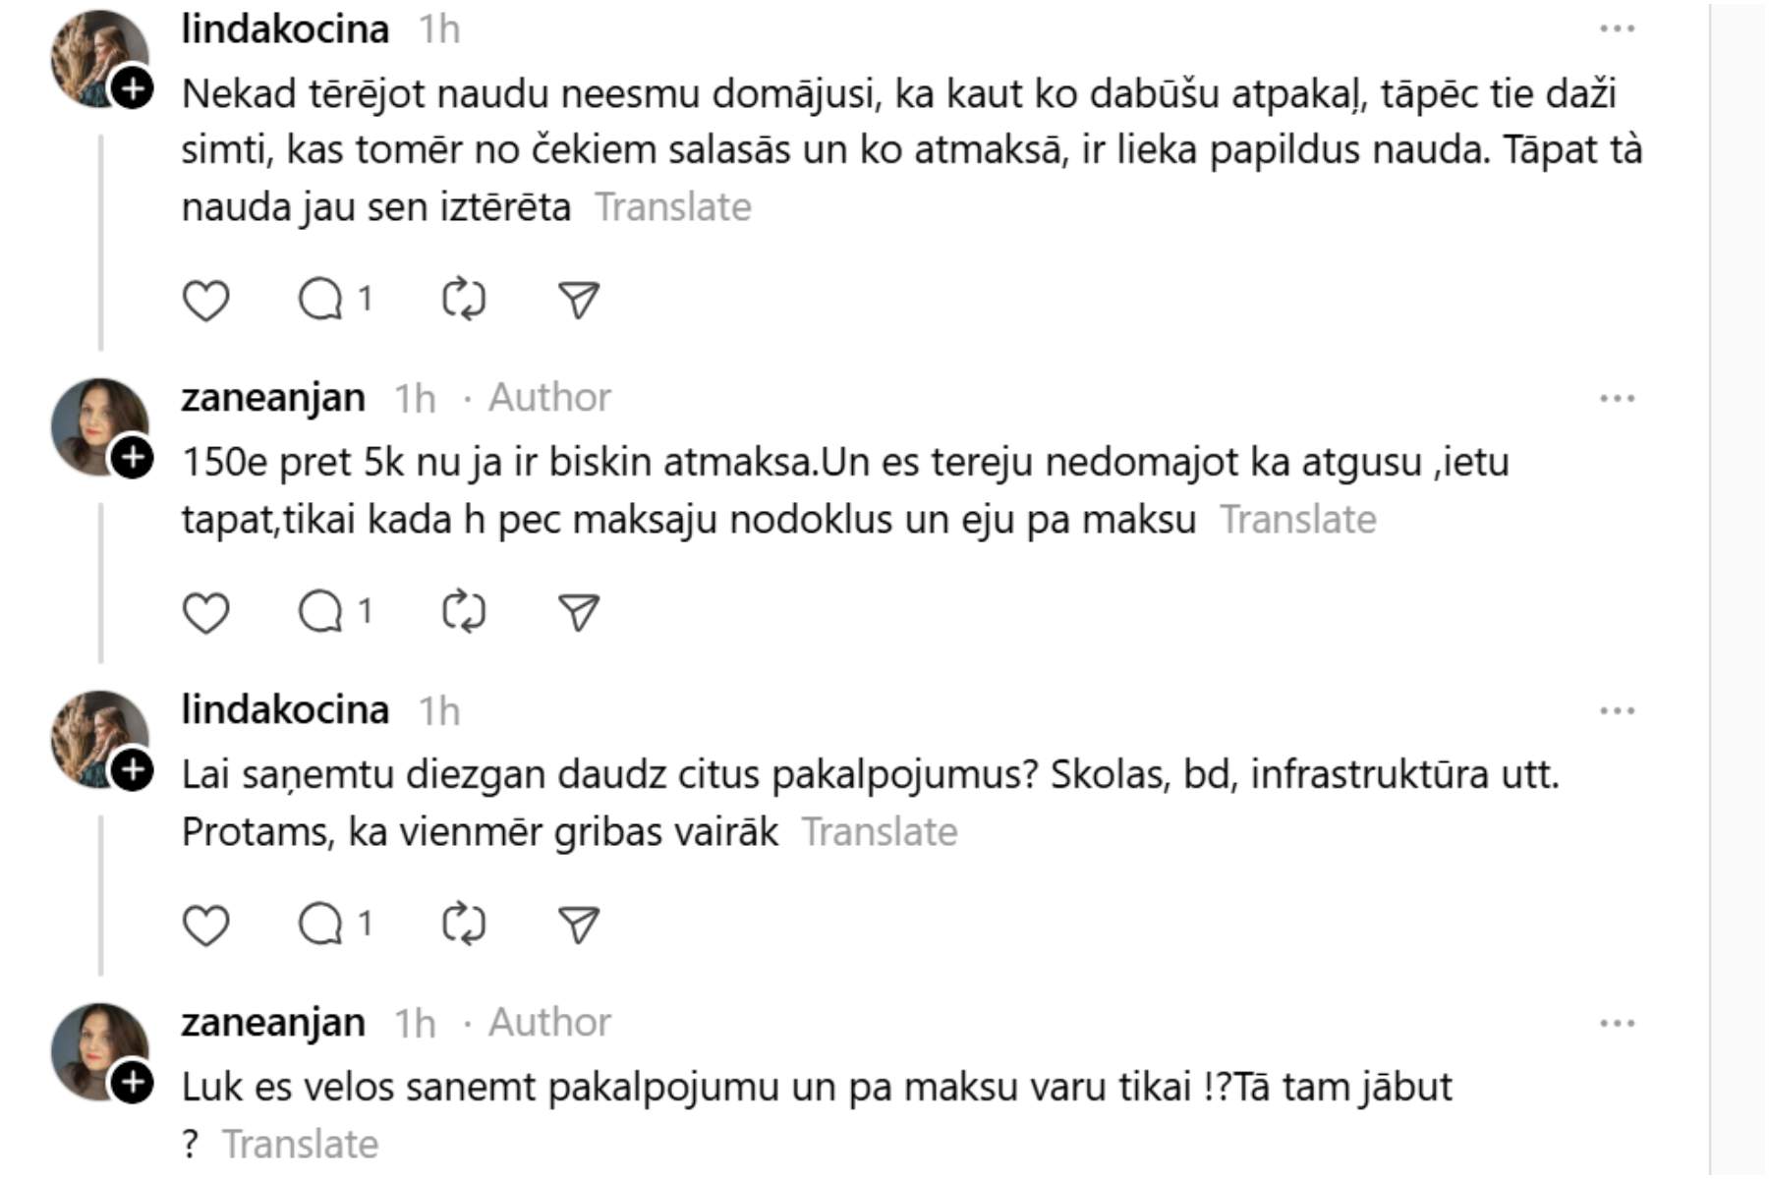This screenshot has height=1179, width=1769.
Task: Like lindakocina's comment about Skolas, bd, infrastruktūra
Action: (x=205, y=925)
